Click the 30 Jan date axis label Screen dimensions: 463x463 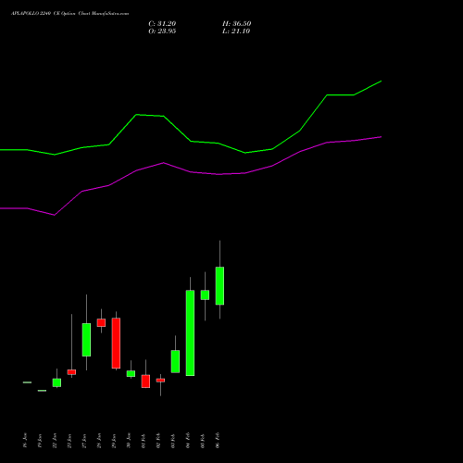point(129,441)
